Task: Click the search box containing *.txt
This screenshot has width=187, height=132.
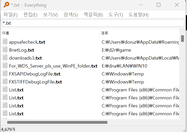Action: click(93, 23)
